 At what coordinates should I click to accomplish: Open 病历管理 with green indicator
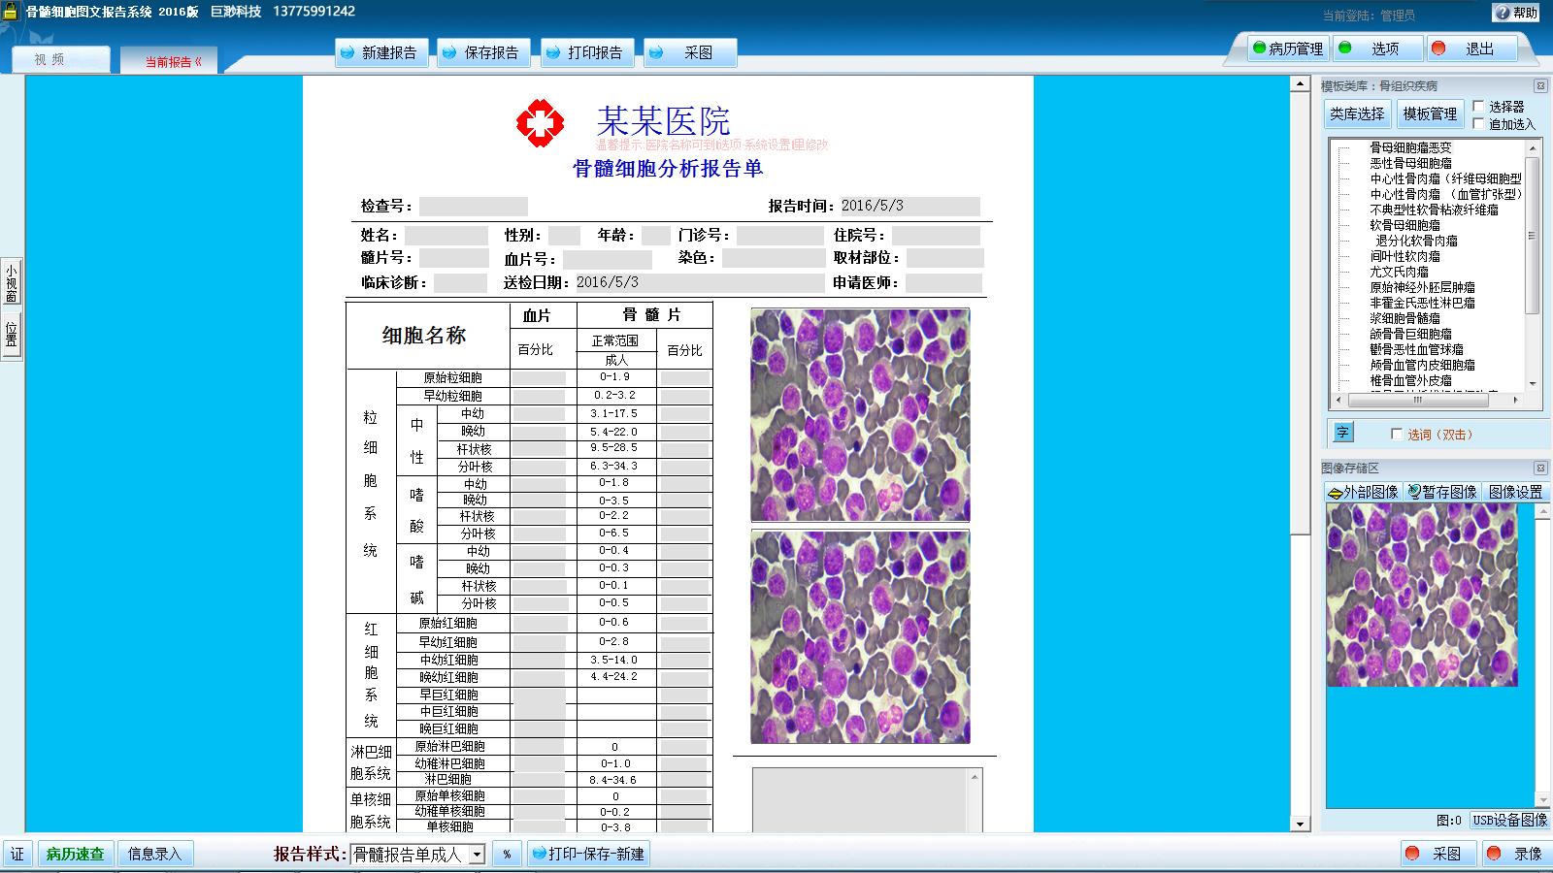click(1288, 48)
